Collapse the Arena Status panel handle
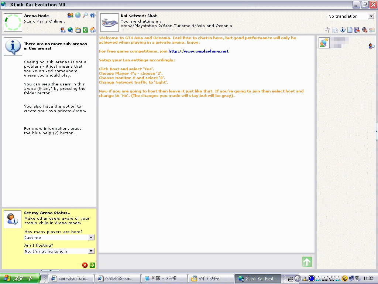378x284 pixels. click(x=50, y=270)
